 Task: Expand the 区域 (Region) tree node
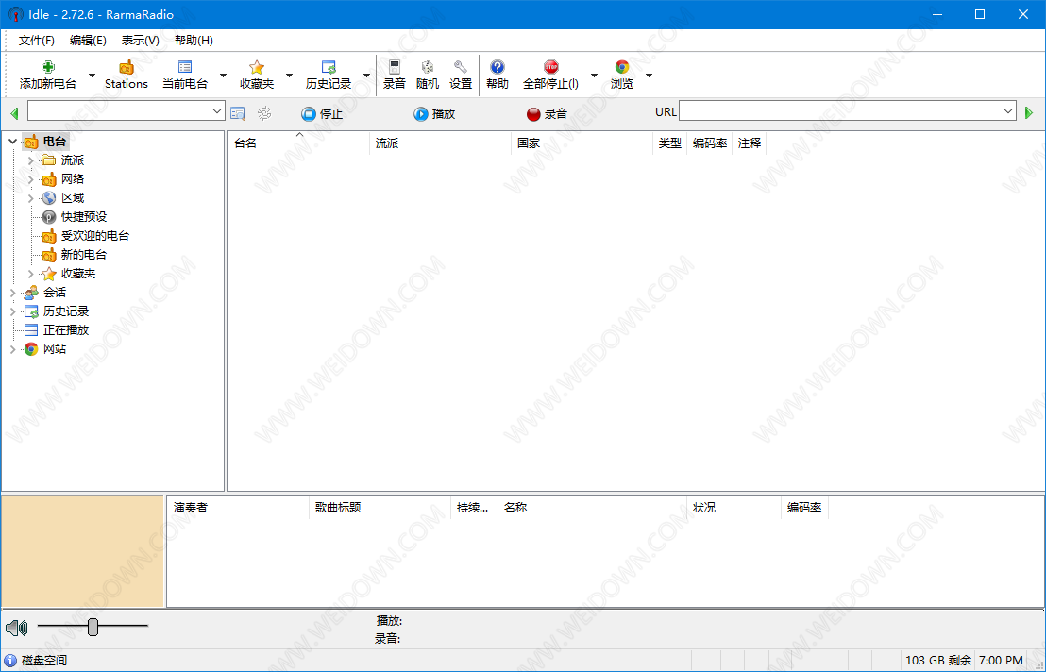(30, 198)
